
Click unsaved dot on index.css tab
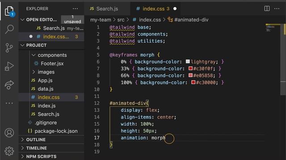point(175,9)
